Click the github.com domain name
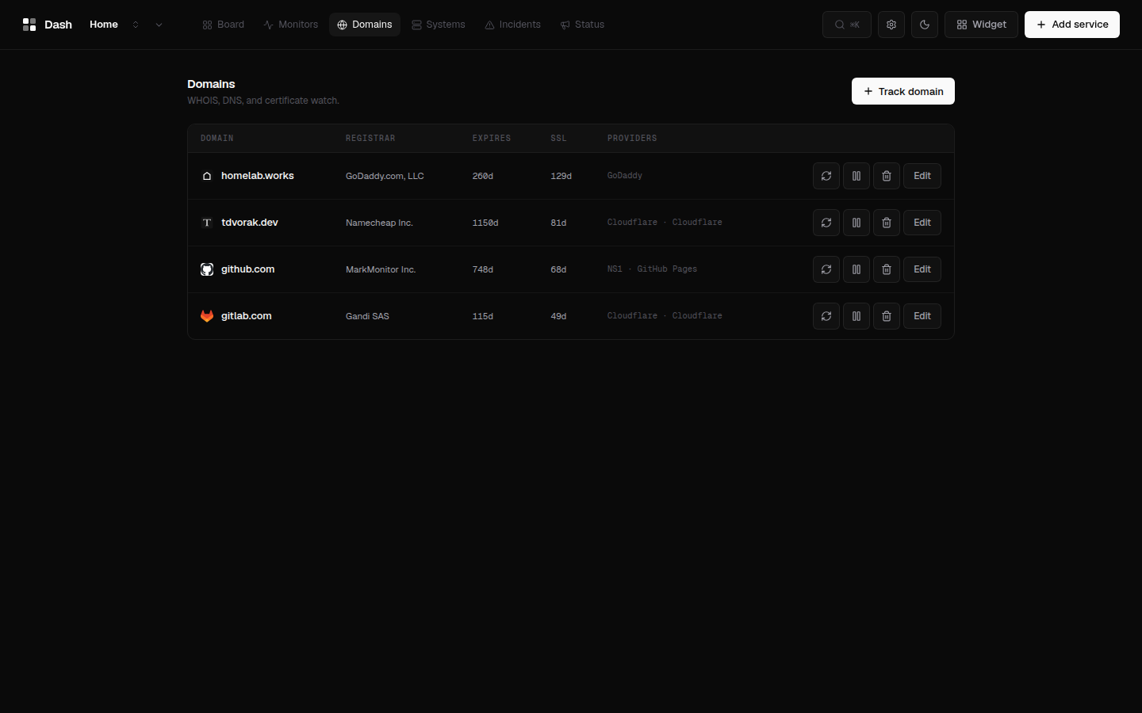This screenshot has width=1142, height=713. click(x=247, y=269)
